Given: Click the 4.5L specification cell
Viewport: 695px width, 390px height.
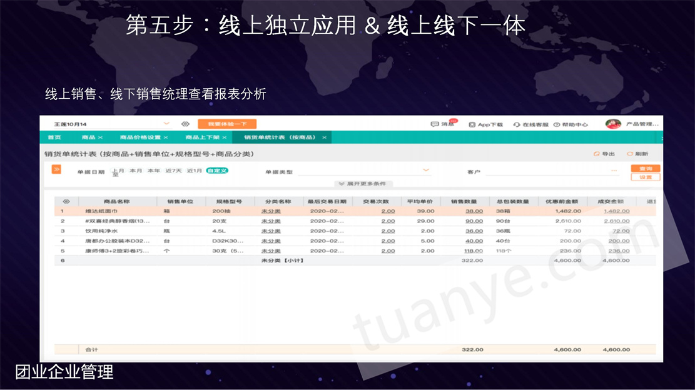Looking at the screenshot, I should pos(219,231).
